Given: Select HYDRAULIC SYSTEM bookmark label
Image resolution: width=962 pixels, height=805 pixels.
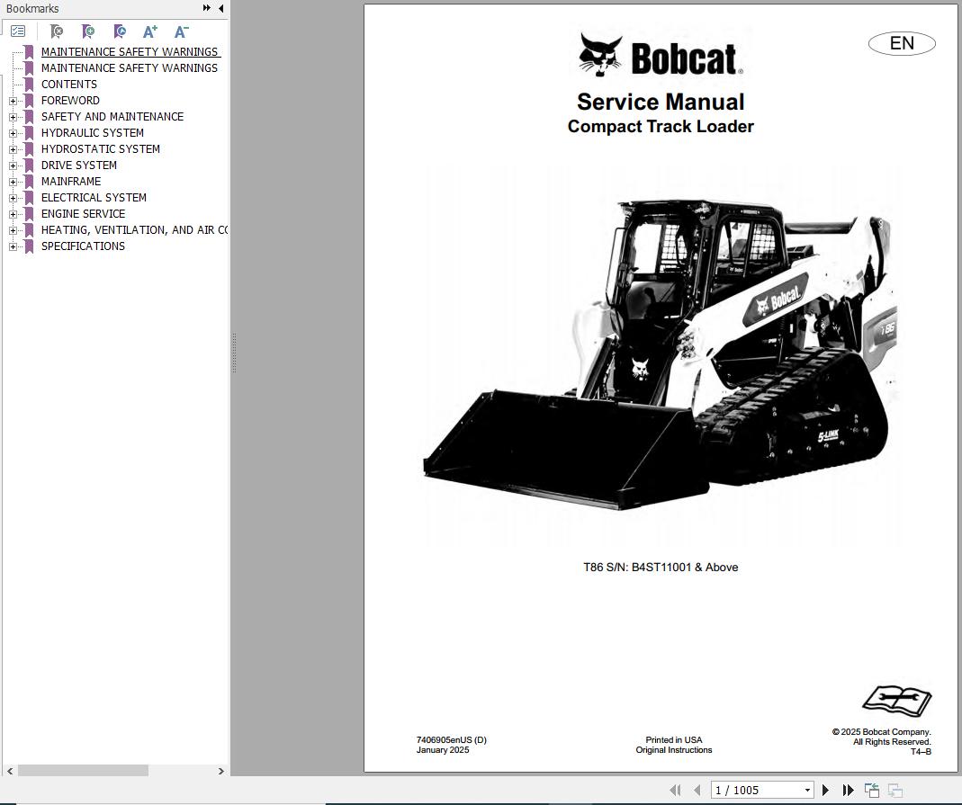Looking at the screenshot, I should pos(93,133).
